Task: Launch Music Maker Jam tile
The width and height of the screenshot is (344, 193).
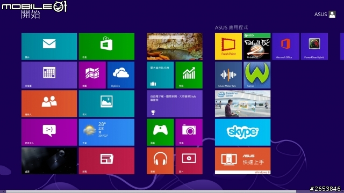Action: [x=228, y=75]
